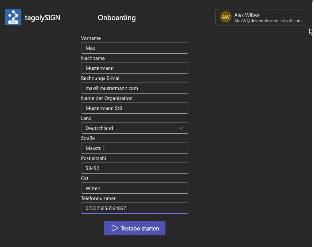Focus the Straße field showing Maxstr. 1
This screenshot has height=247, width=314.
pyautogui.click(x=134, y=148)
